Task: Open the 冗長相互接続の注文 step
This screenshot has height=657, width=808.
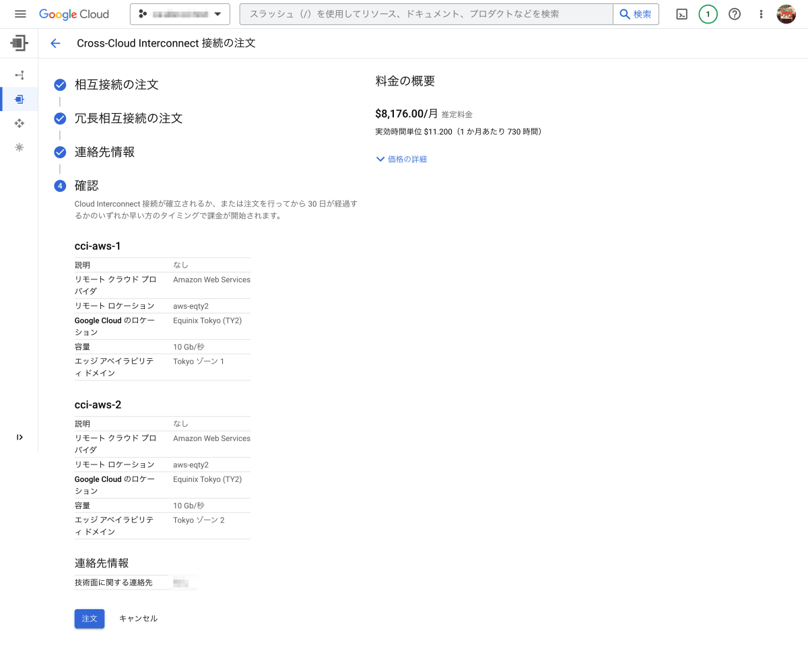Action: pos(129,118)
